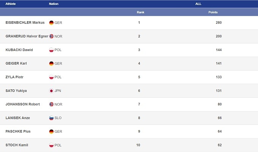Viewport: 258px width, 152px height.
Task: Click the Polish flag in Stoch Kamil's row
Action: point(51,145)
